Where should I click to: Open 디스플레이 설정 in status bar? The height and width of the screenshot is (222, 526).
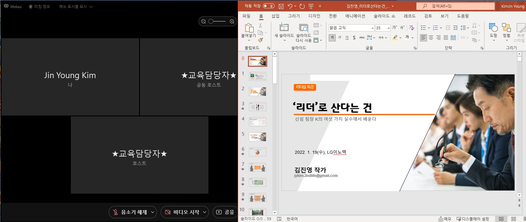click(x=473, y=219)
